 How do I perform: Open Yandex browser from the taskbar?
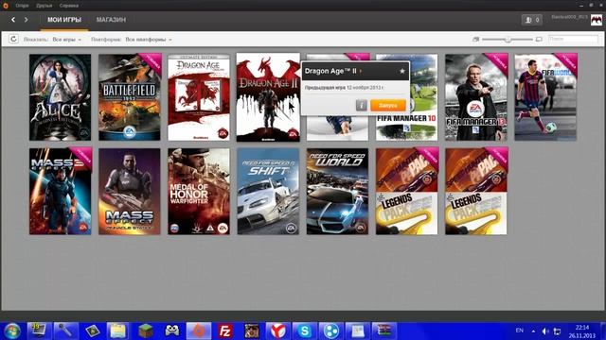(x=277, y=331)
